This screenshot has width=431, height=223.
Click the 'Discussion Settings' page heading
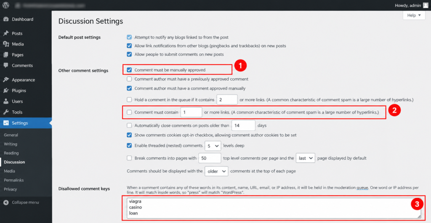click(91, 21)
